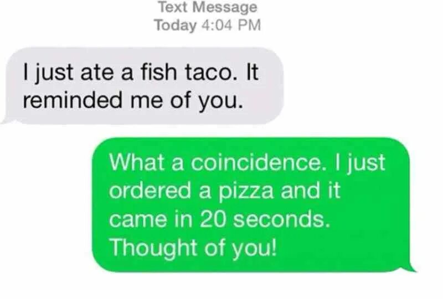This screenshot has height=299, width=443.
Task: Click the 'Text Message' header label
Action: click(208, 7)
